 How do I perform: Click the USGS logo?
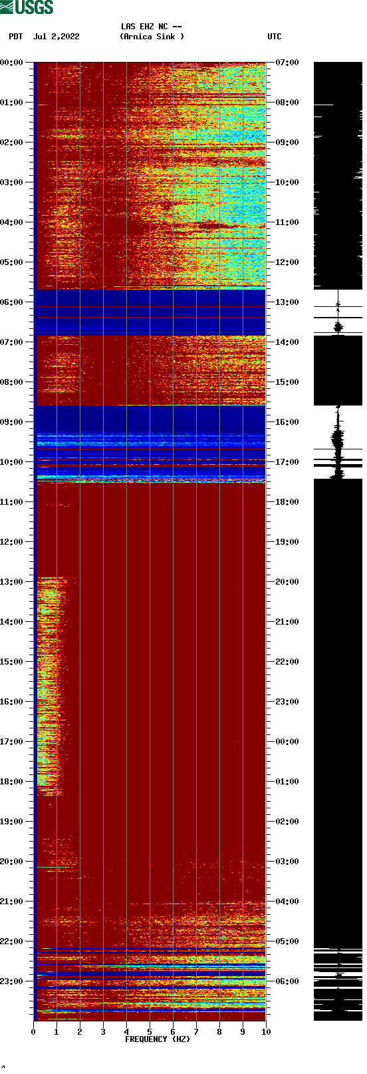click(x=27, y=7)
